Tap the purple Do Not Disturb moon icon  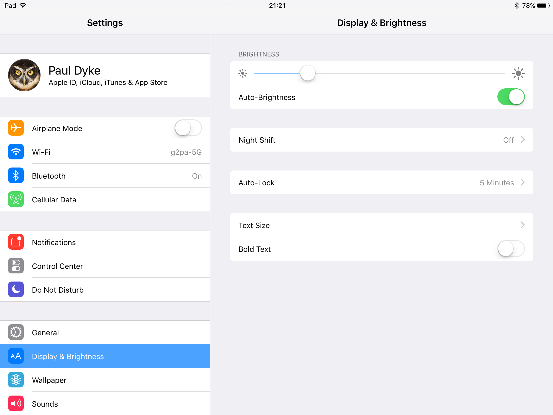coord(16,290)
